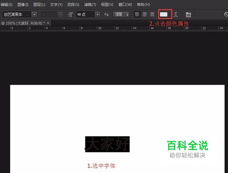The image size is (228, 173).
Task: Expand the font style dropdown arrow
Action: (x=60, y=15)
